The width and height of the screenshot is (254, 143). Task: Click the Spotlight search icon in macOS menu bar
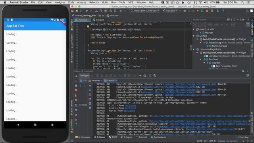click(242, 2)
